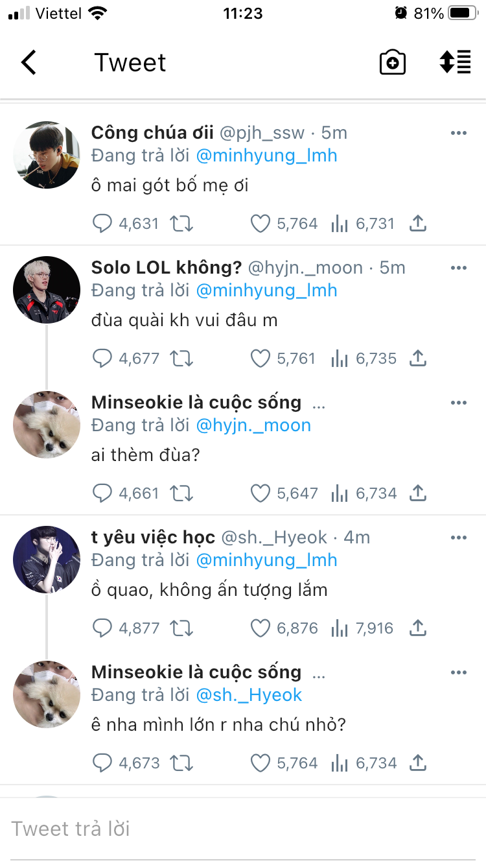Tap the back arrow in the header
This screenshot has width=486, height=865.
tap(29, 63)
